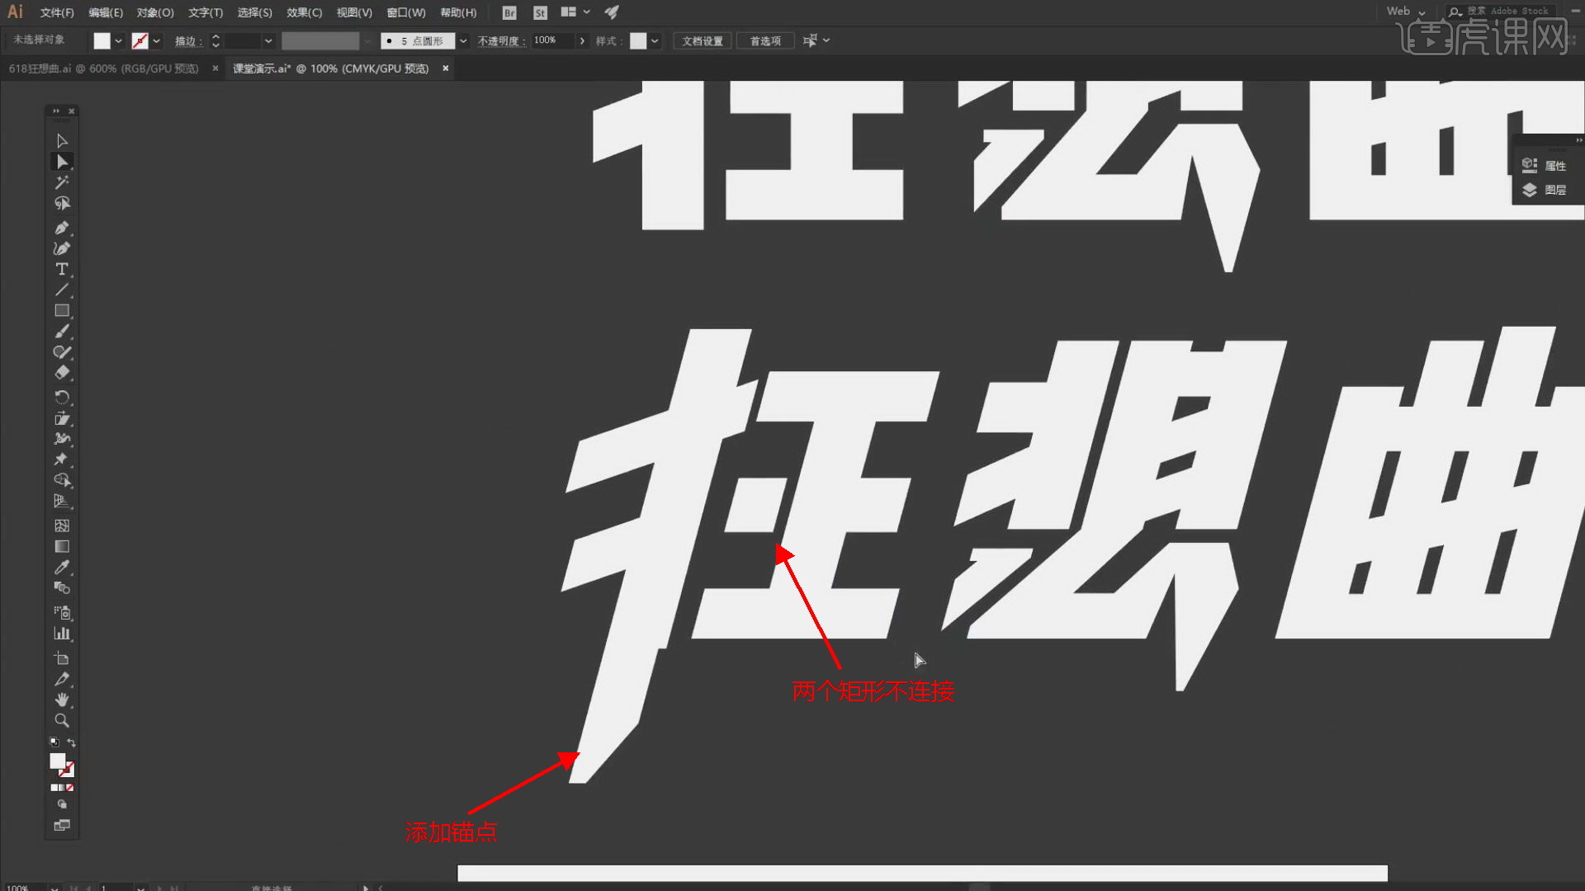Viewport: 1585px width, 891px height.
Task: Click the 首选项 button
Action: point(765,40)
